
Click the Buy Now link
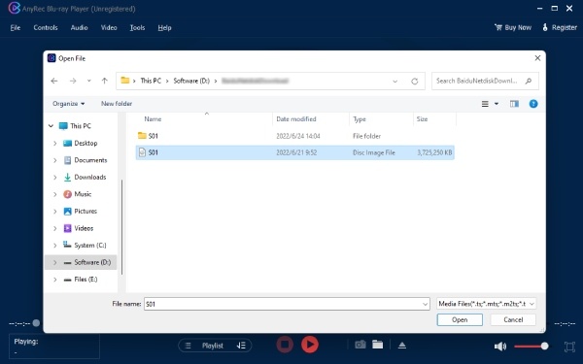tap(513, 27)
